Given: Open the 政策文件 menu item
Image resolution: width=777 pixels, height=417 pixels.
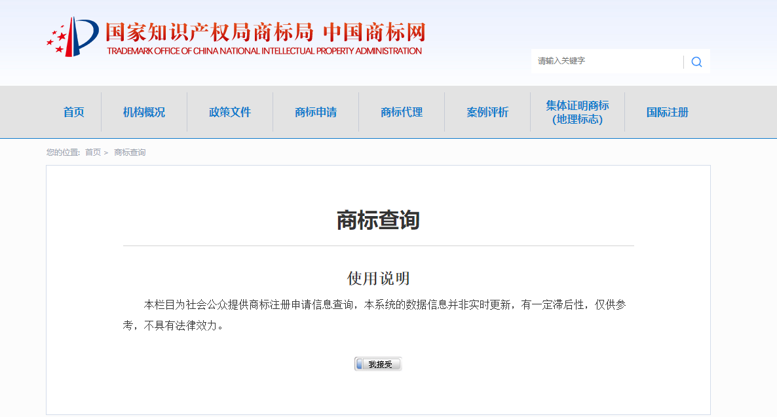Looking at the screenshot, I should pyautogui.click(x=230, y=113).
